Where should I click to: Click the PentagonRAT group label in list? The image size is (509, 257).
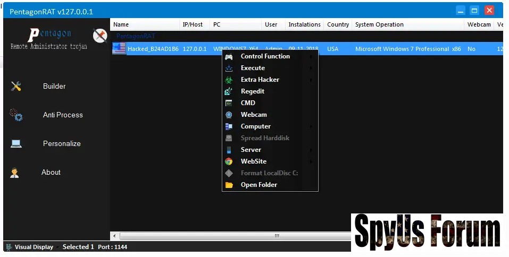pyautogui.click(x=136, y=36)
